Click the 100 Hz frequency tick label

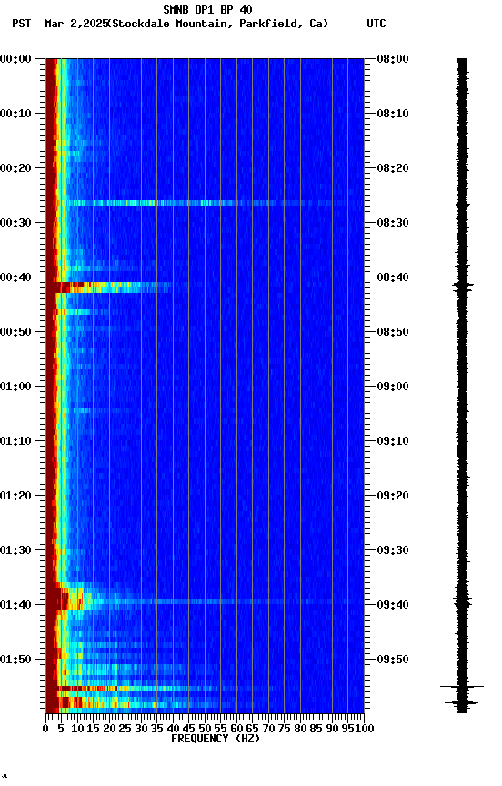(x=366, y=729)
